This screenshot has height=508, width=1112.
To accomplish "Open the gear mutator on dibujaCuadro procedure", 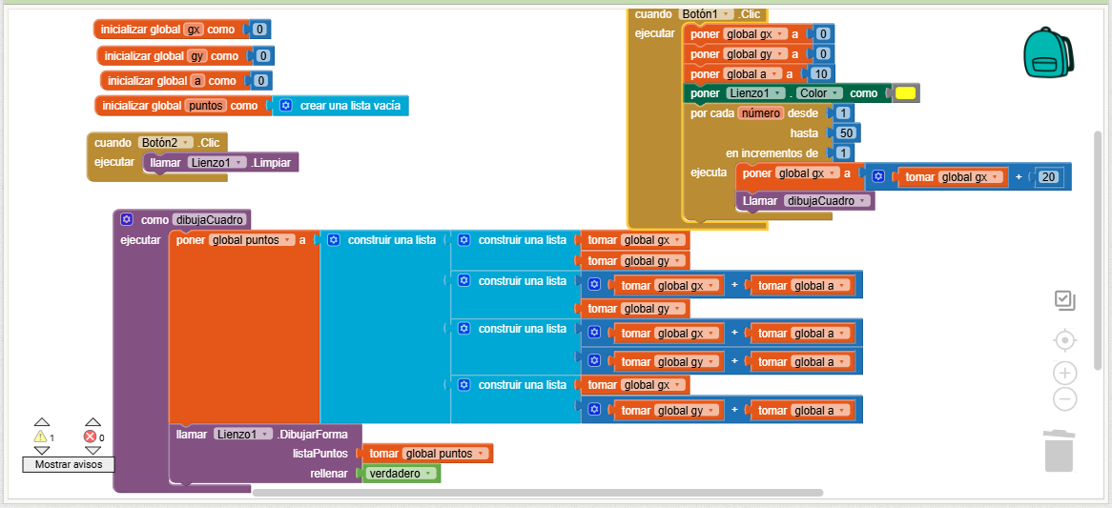I will pos(127,220).
